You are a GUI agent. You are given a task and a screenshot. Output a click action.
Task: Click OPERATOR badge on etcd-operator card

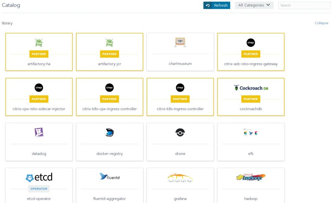click(39, 189)
